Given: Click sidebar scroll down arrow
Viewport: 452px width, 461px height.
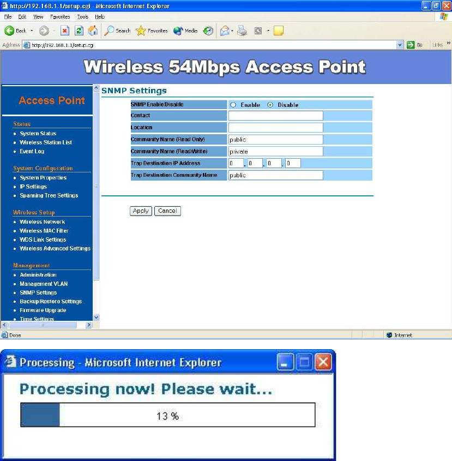Looking at the screenshot, I should click(97, 318).
